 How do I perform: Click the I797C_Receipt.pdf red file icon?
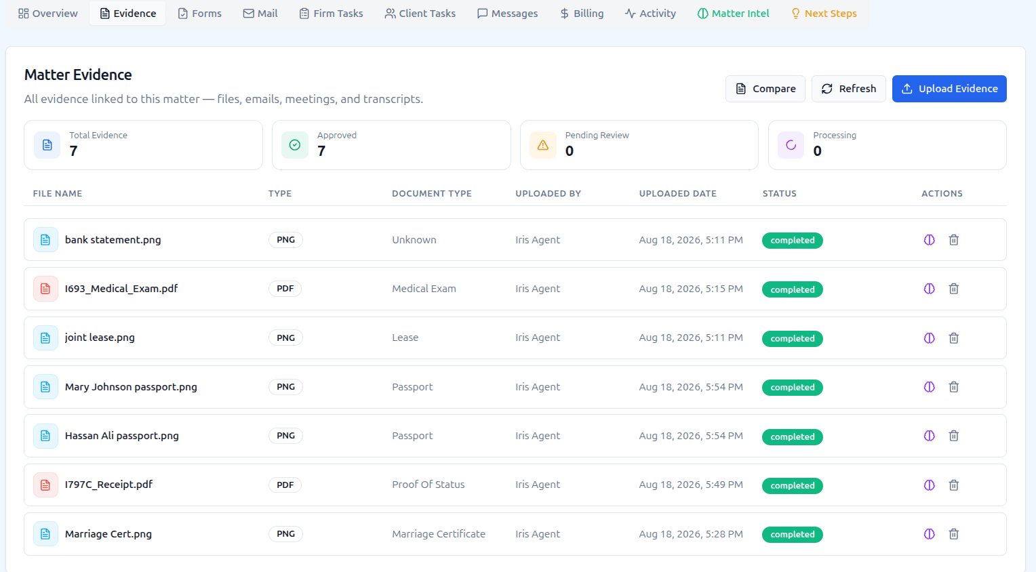[45, 485]
